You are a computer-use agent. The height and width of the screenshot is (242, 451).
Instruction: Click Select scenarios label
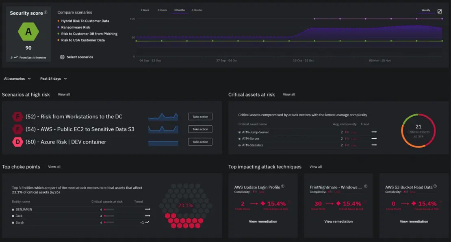tap(80, 57)
